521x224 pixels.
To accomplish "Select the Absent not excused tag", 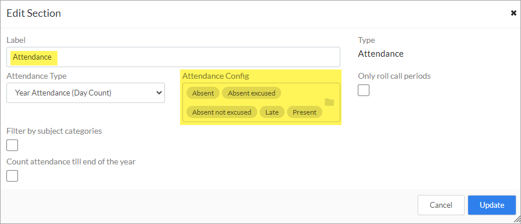I will (222, 112).
